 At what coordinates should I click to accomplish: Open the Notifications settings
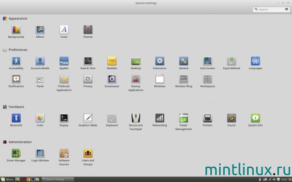click(x=16, y=81)
